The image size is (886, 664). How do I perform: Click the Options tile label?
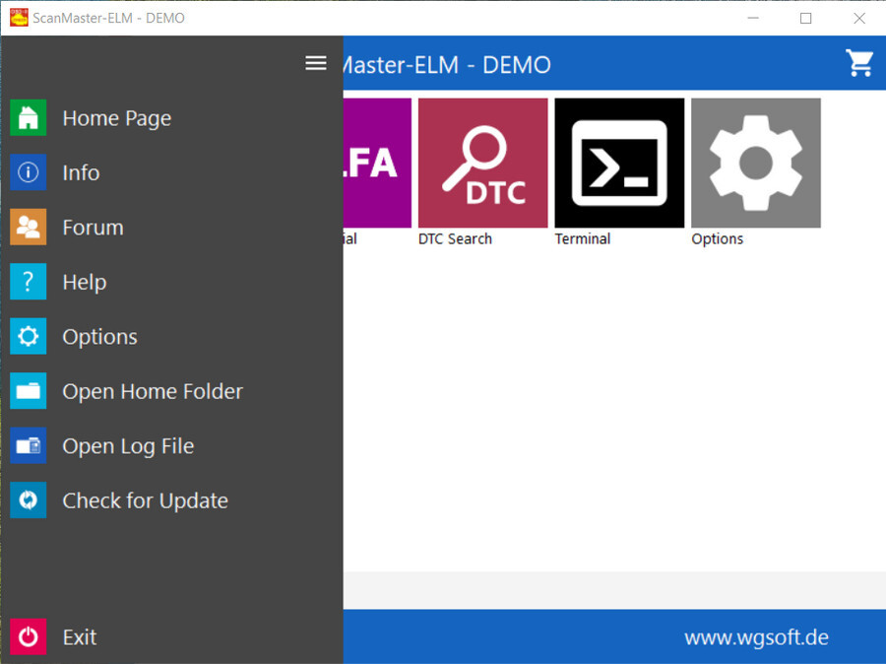(717, 239)
